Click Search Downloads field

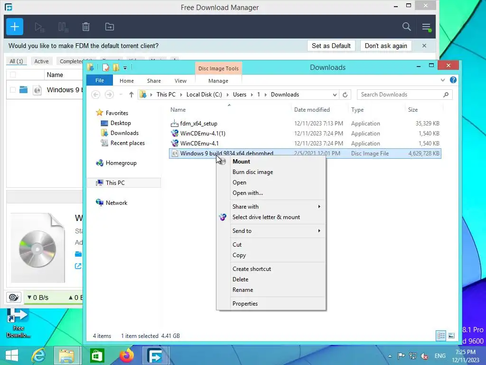pos(404,95)
